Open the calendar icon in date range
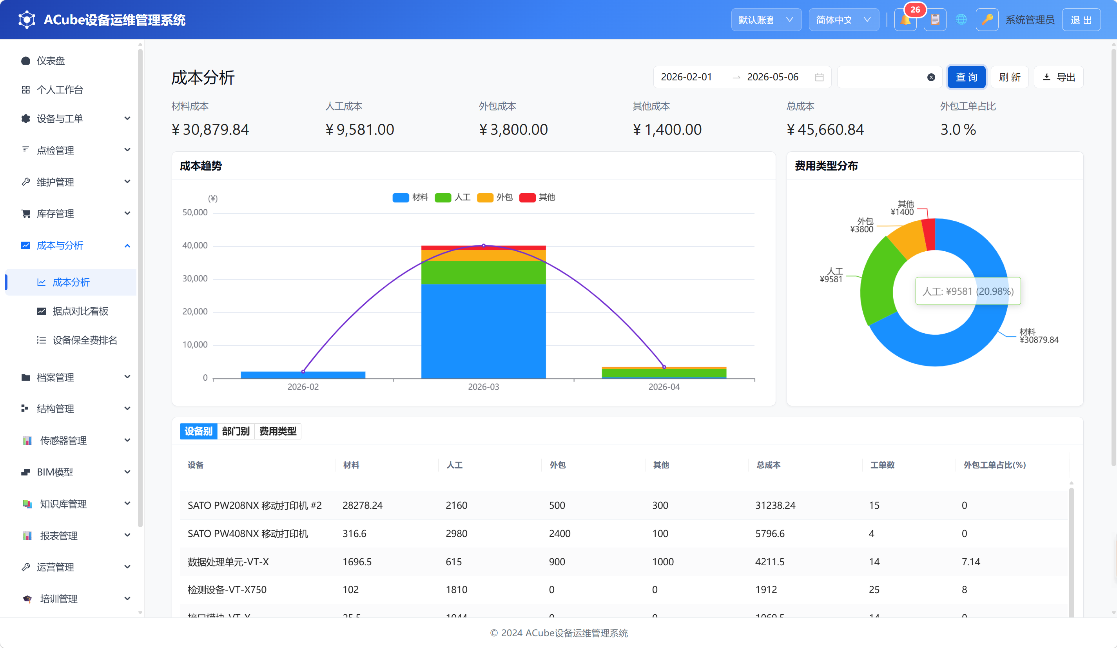The width and height of the screenshot is (1117, 648). 819,77
